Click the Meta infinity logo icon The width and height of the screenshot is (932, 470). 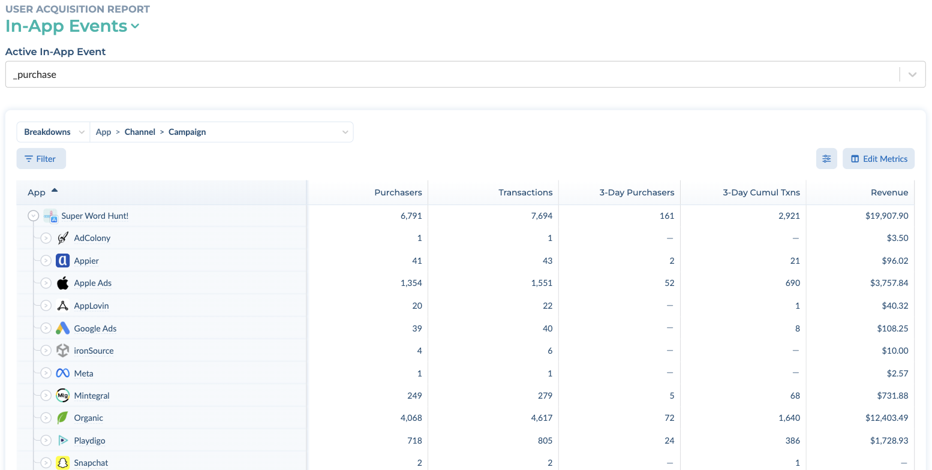click(x=63, y=373)
